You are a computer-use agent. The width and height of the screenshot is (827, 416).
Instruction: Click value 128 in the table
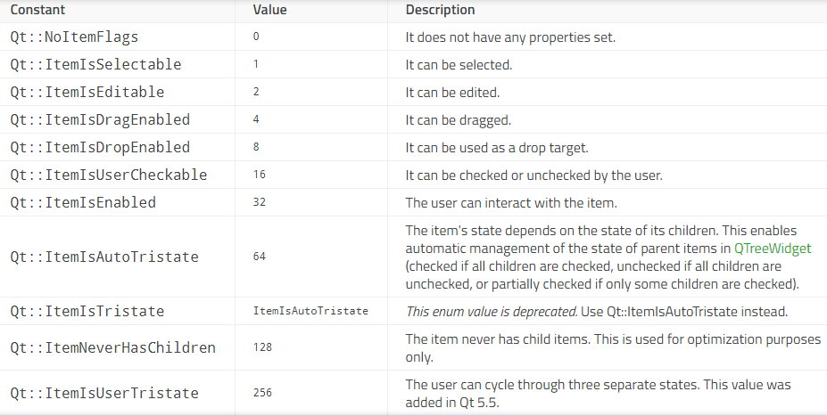[x=262, y=348]
